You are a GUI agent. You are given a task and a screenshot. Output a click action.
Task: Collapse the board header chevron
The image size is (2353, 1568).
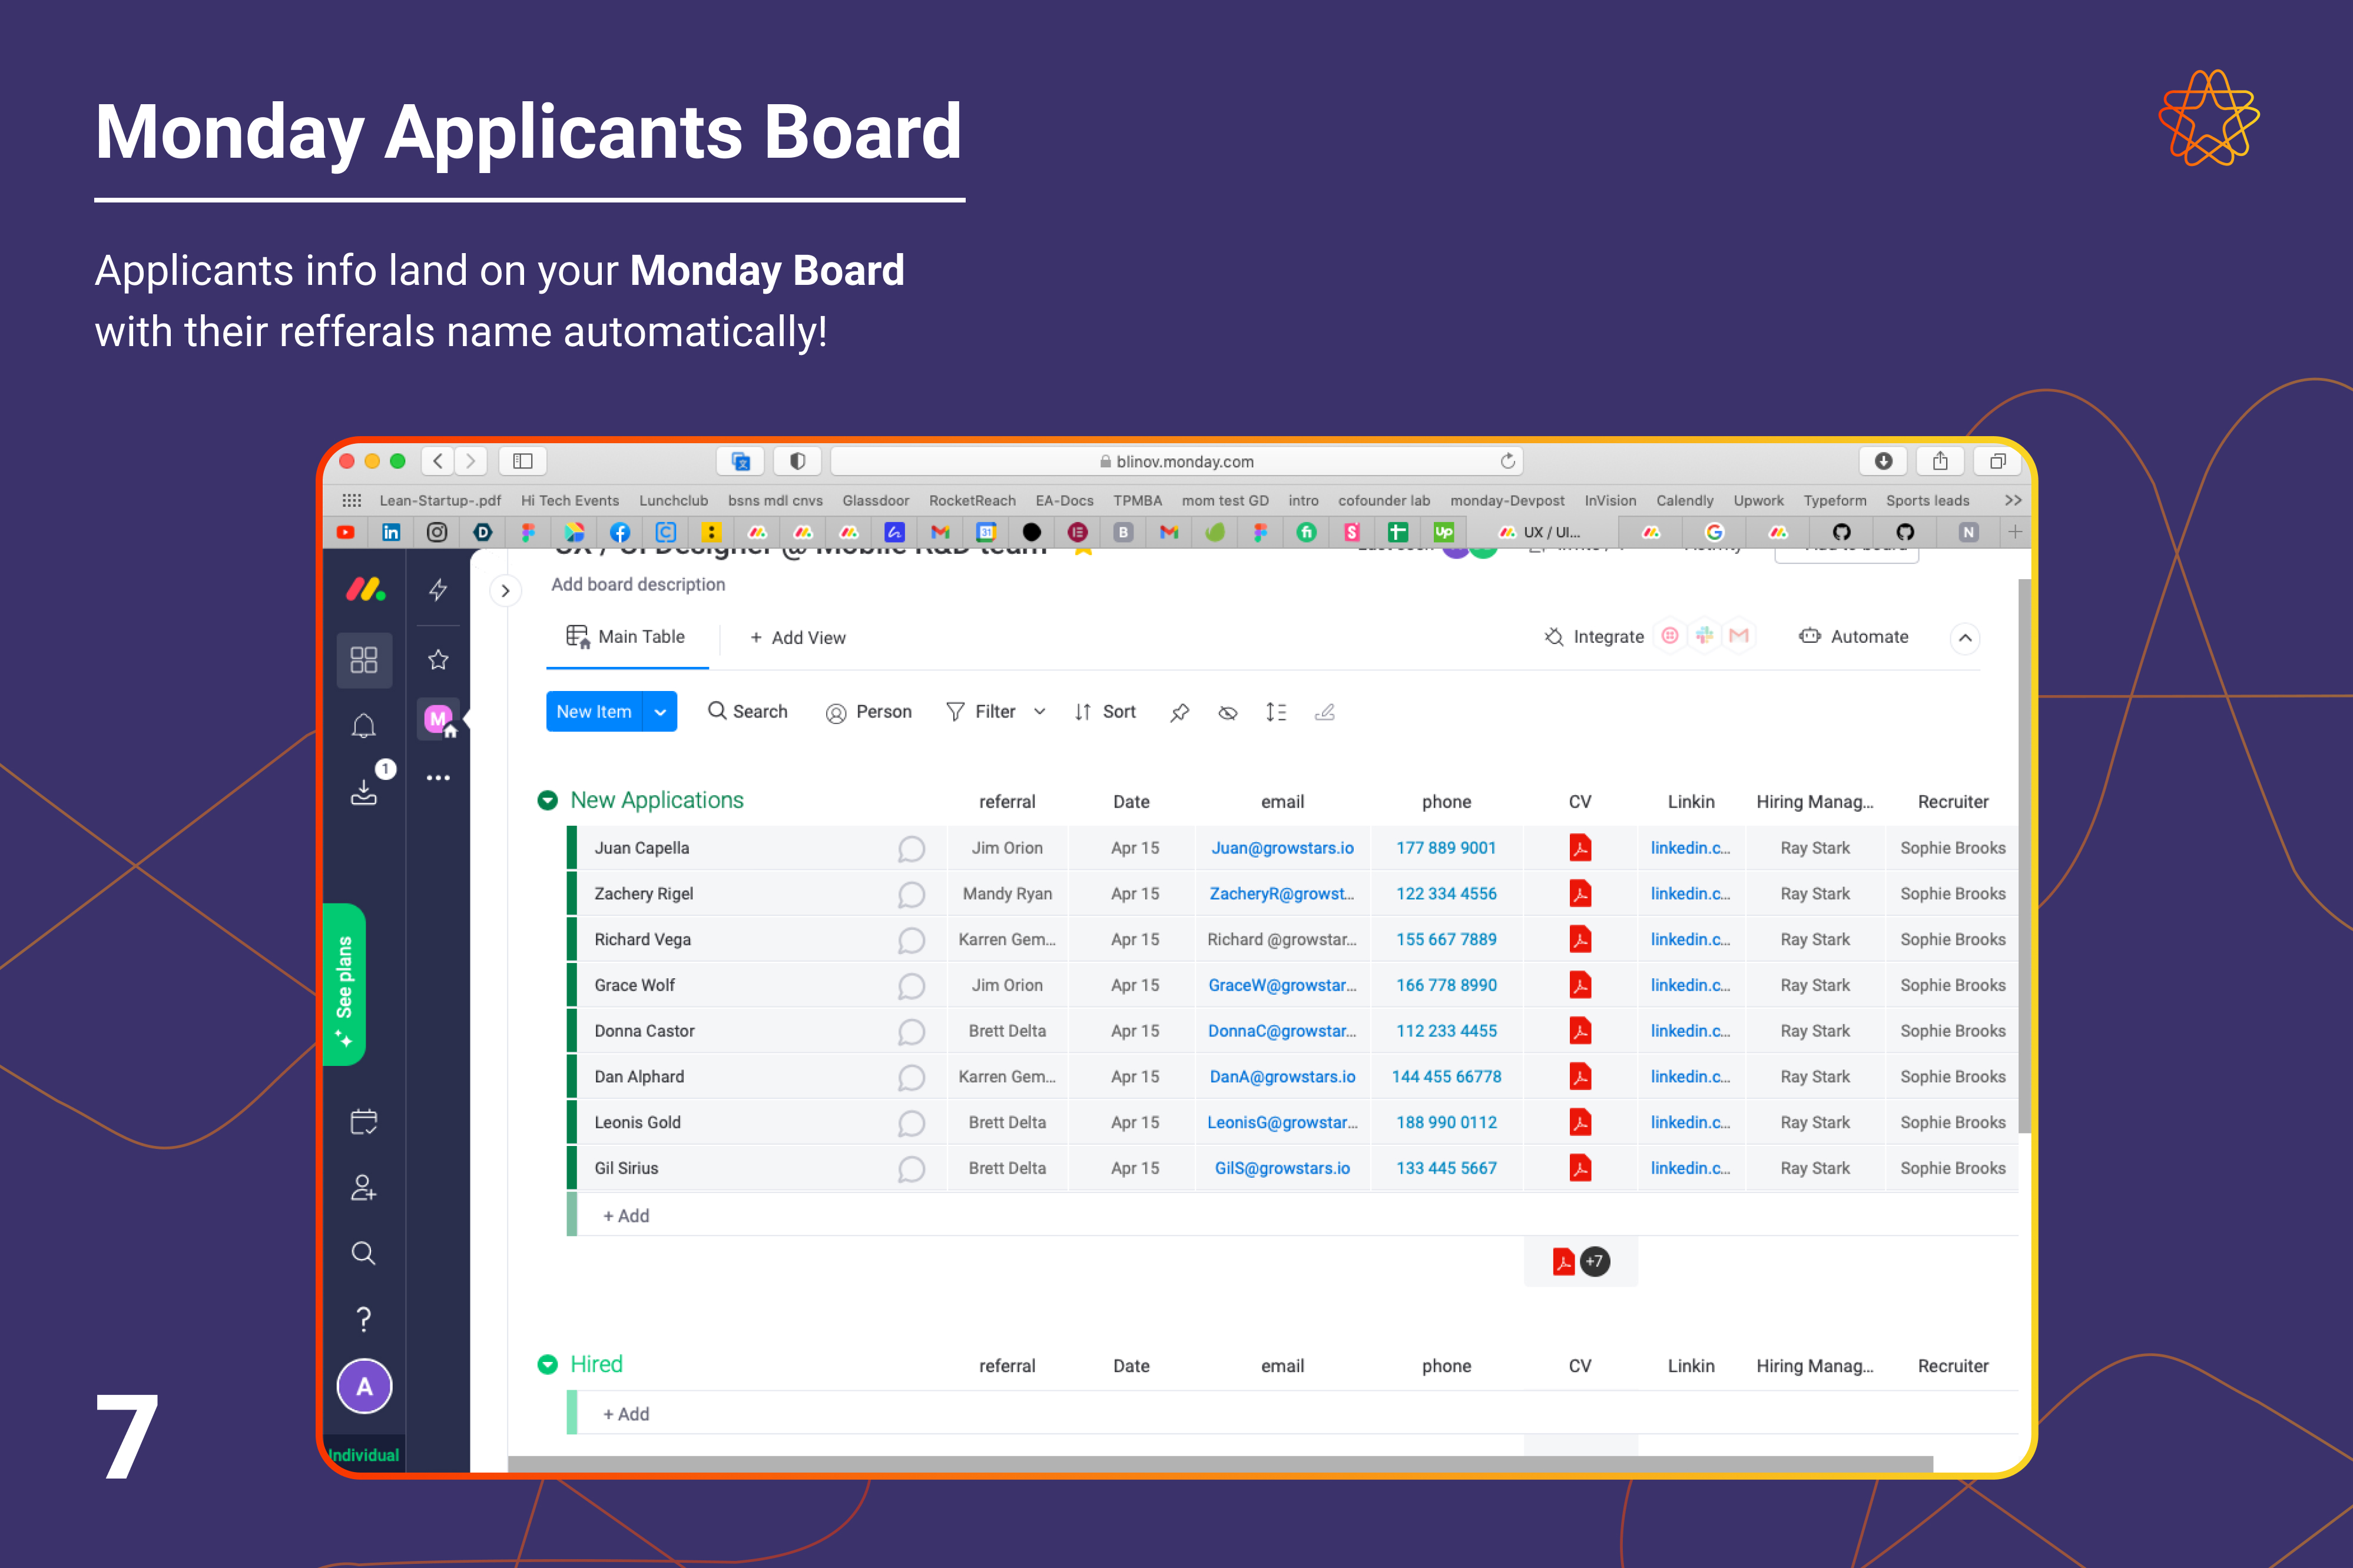[1965, 638]
